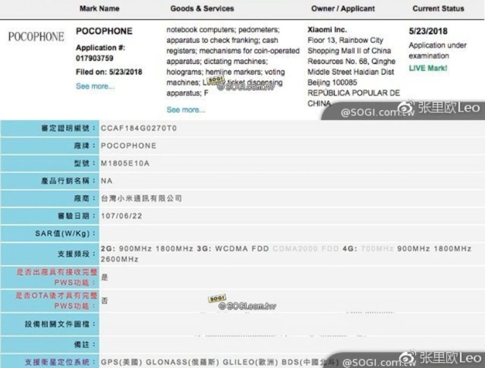
Task: Select certification number CCAF184G0270T0
Action: (139, 128)
